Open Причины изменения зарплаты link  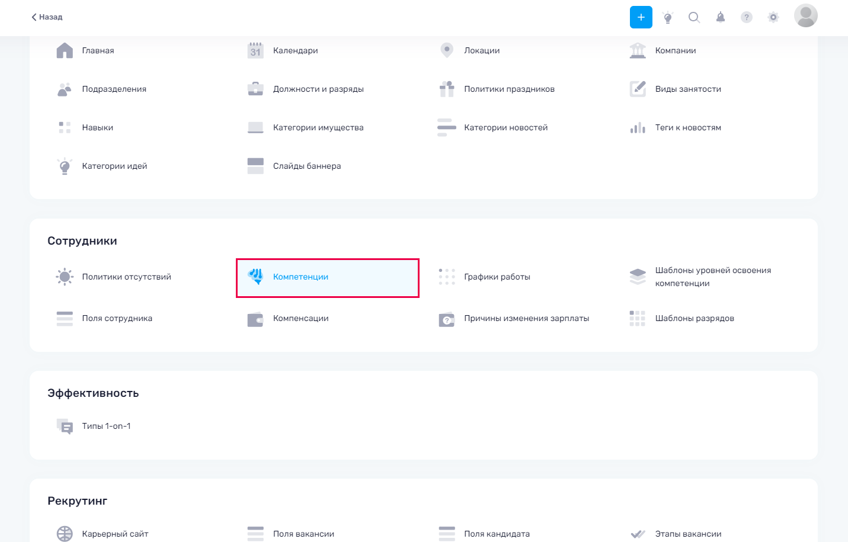(527, 318)
